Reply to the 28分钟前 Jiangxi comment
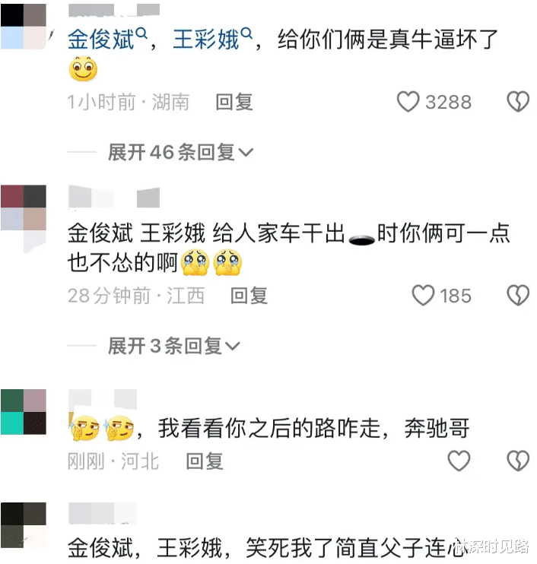This screenshot has width=537, height=564. click(x=249, y=296)
